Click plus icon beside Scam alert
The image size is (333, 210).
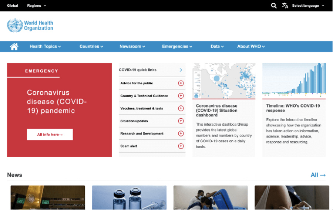[x=181, y=146]
